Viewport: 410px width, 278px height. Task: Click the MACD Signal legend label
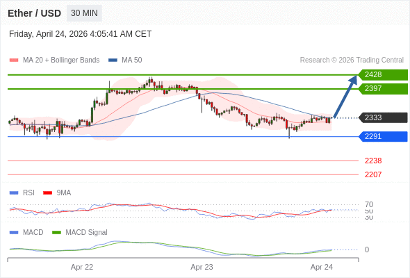[x=87, y=233]
